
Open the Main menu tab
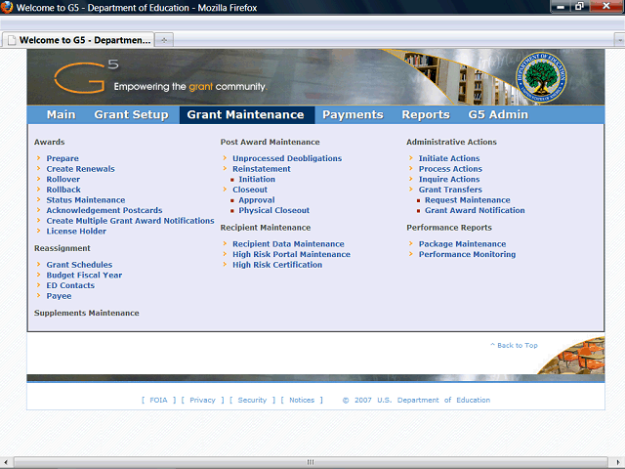(61, 115)
